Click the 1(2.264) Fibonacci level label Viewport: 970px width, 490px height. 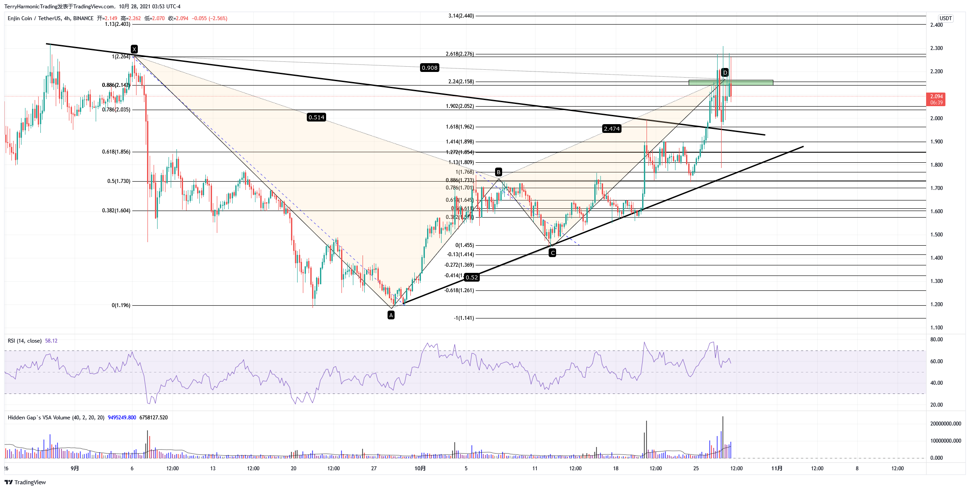[121, 57]
